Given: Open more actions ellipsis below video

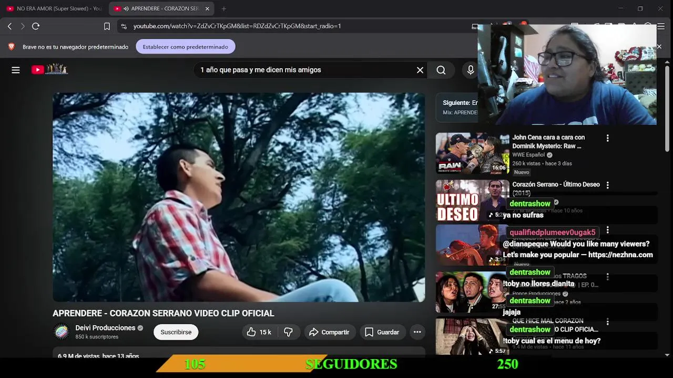Looking at the screenshot, I should coord(417,332).
